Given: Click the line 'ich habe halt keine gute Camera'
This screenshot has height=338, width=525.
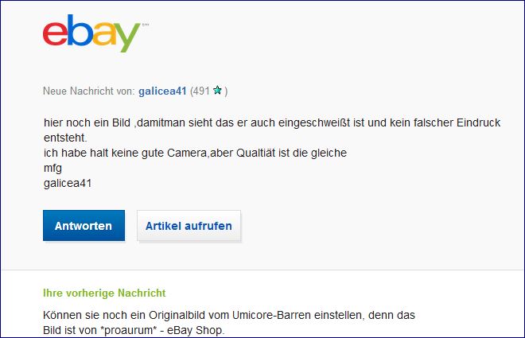Looking at the screenshot, I should coord(195,153).
